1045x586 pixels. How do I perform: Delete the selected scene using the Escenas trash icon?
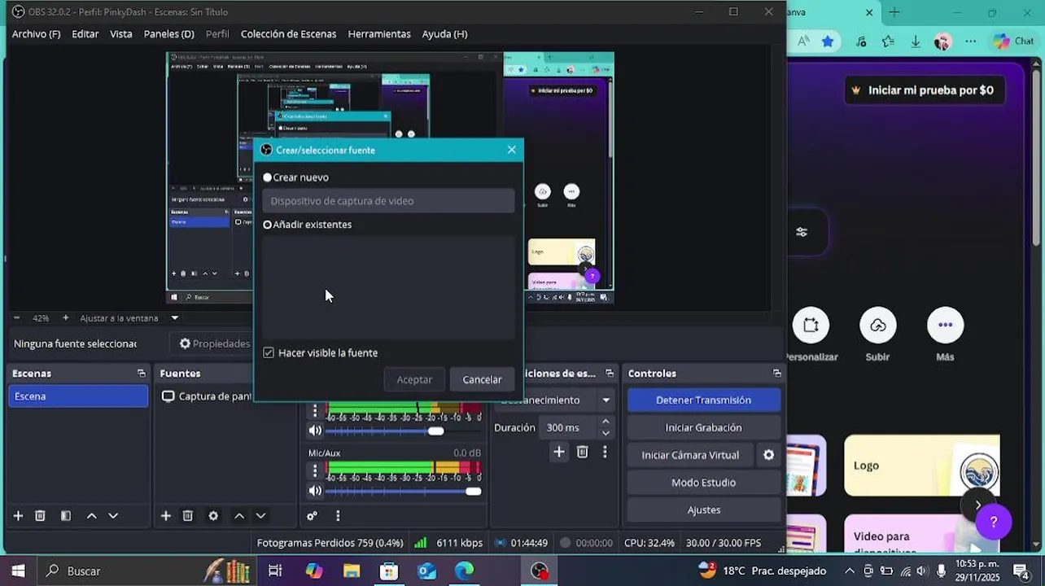pos(40,515)
